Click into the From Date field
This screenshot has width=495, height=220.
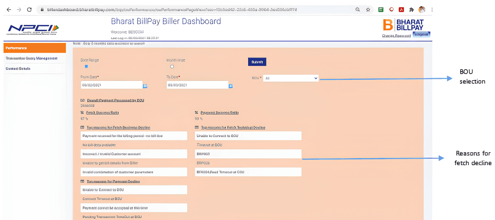(x=111, y=85)
